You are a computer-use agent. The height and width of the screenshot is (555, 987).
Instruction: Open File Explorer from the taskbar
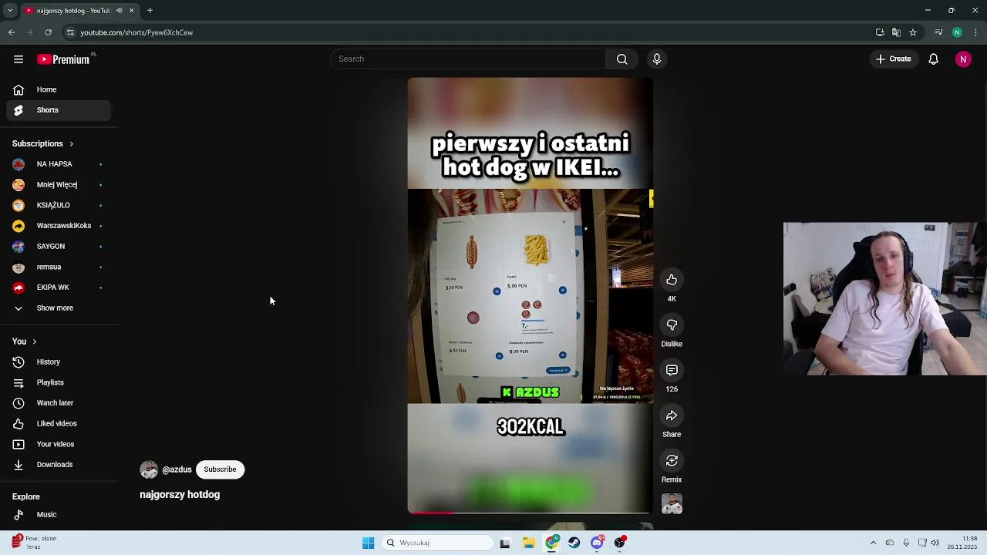(529, 543)
